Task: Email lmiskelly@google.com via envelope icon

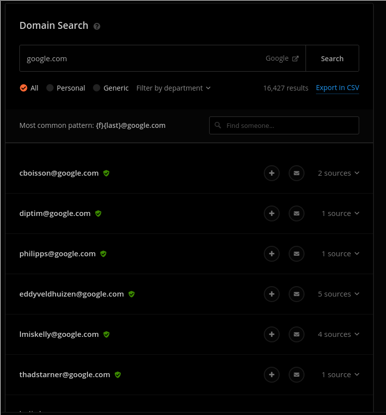Action: [x=297, y=334]
